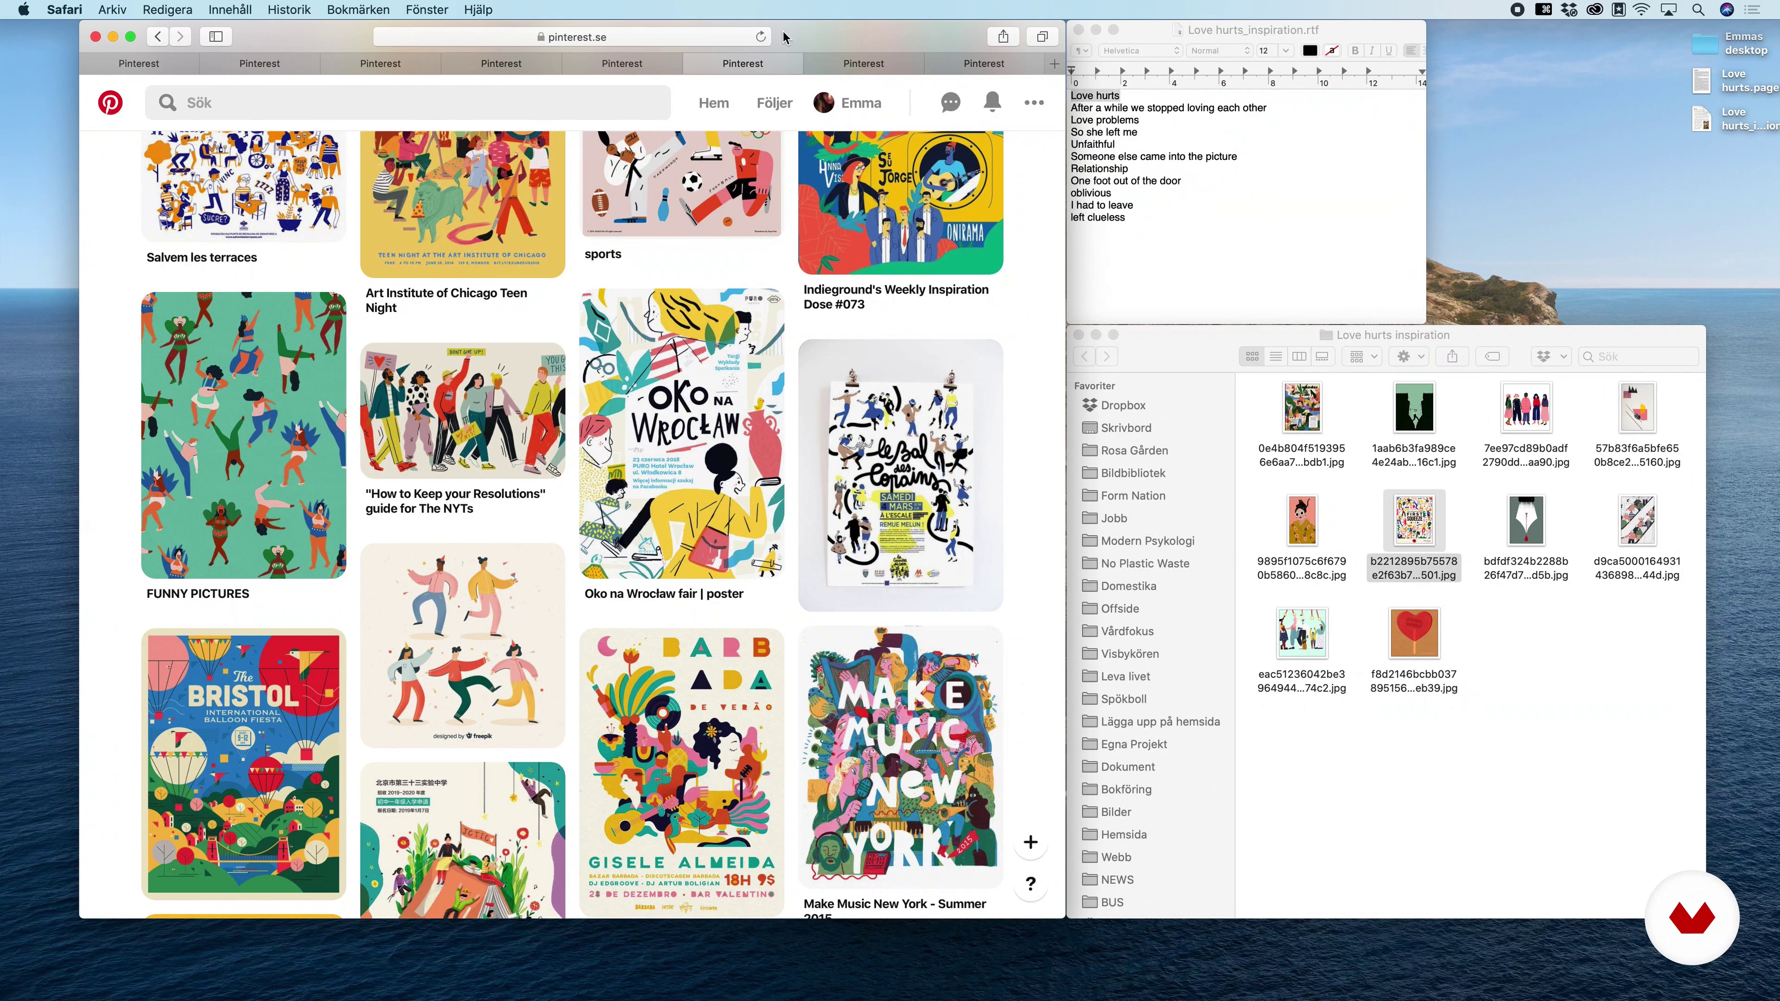Open Siri from the menu bar

[x=1727, y=10]
